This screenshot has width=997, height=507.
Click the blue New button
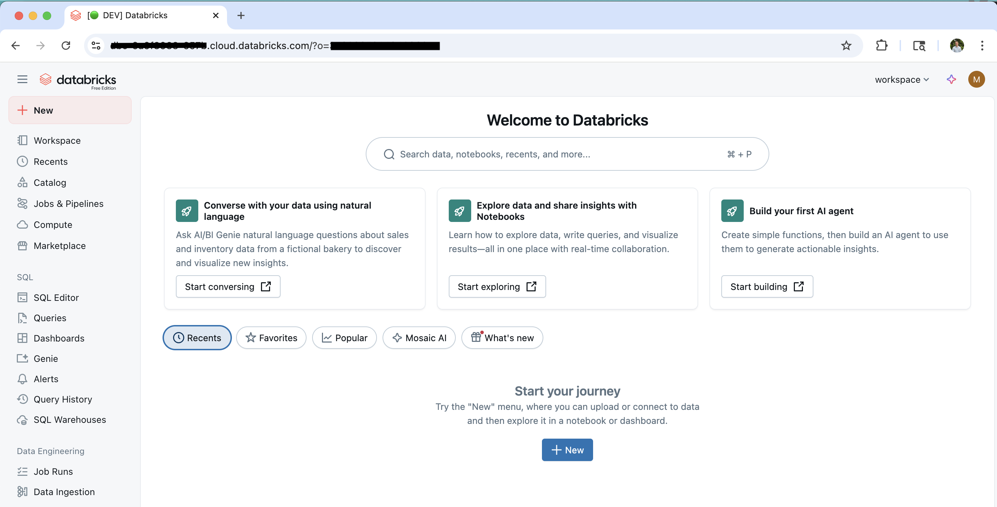coord(568,450)
